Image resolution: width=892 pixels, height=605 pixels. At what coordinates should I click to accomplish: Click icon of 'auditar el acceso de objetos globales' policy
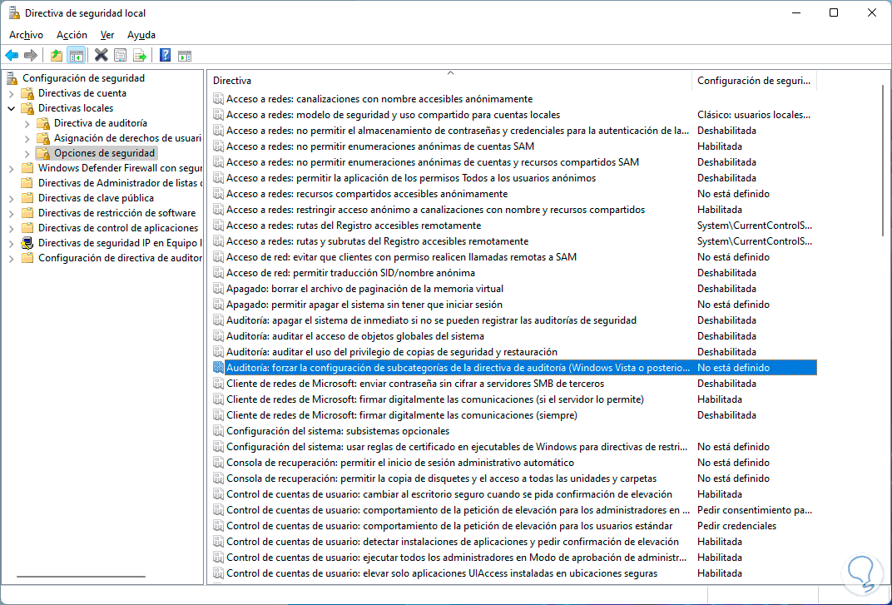[x=218, y=336]
